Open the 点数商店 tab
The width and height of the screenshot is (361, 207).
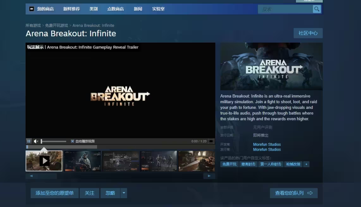pyautogui.click(x=116, y=9)
